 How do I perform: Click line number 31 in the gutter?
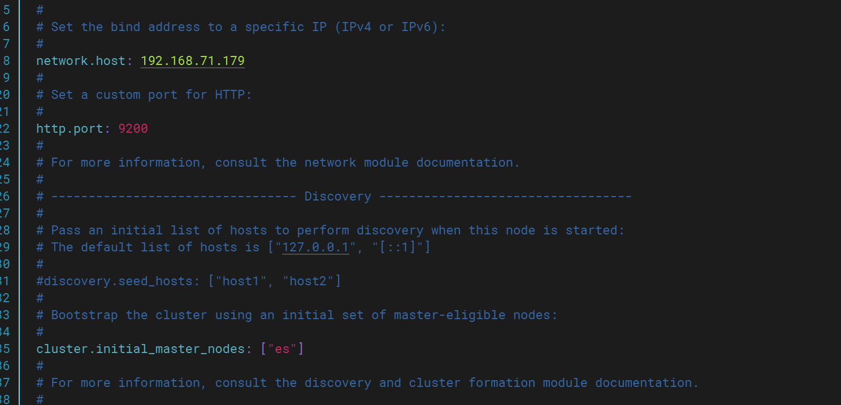pos(5,281)
